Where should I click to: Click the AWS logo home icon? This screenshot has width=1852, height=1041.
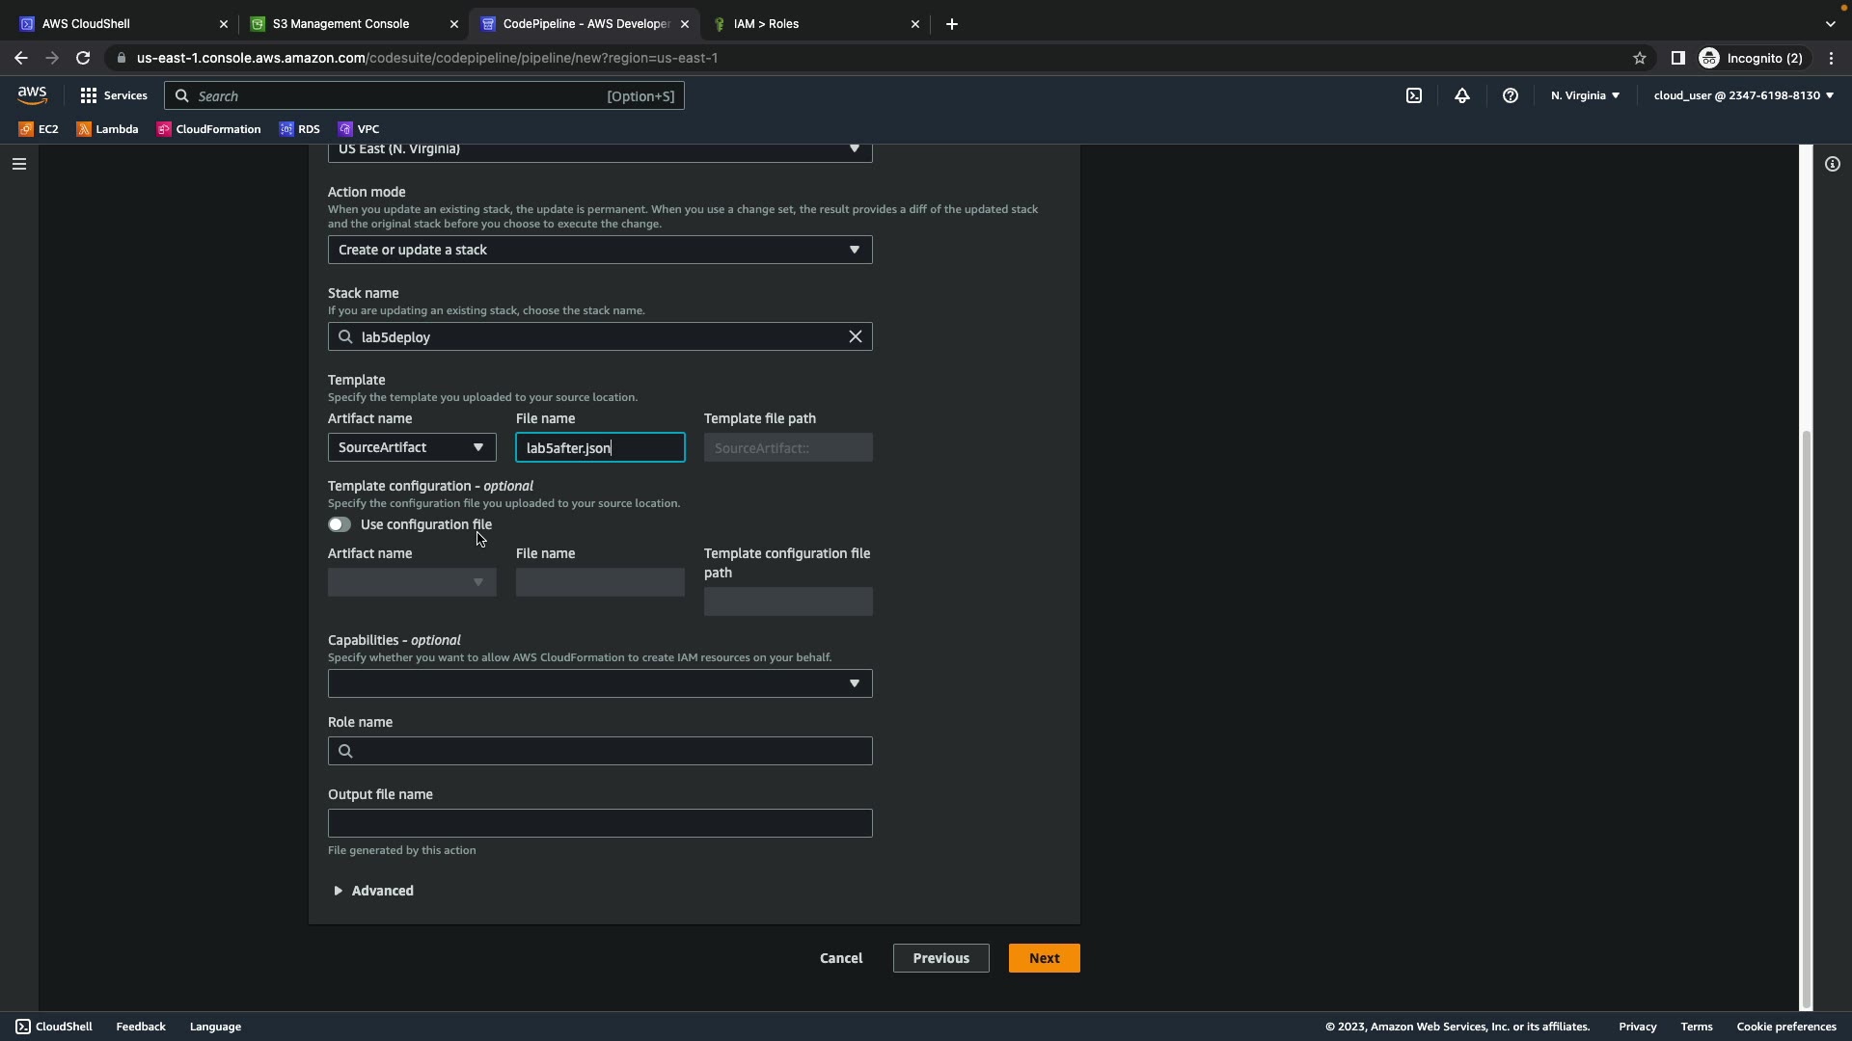pos(32,94)
